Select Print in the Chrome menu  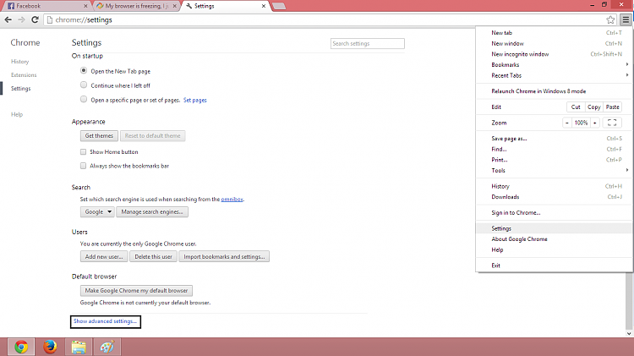click(555, 160)
